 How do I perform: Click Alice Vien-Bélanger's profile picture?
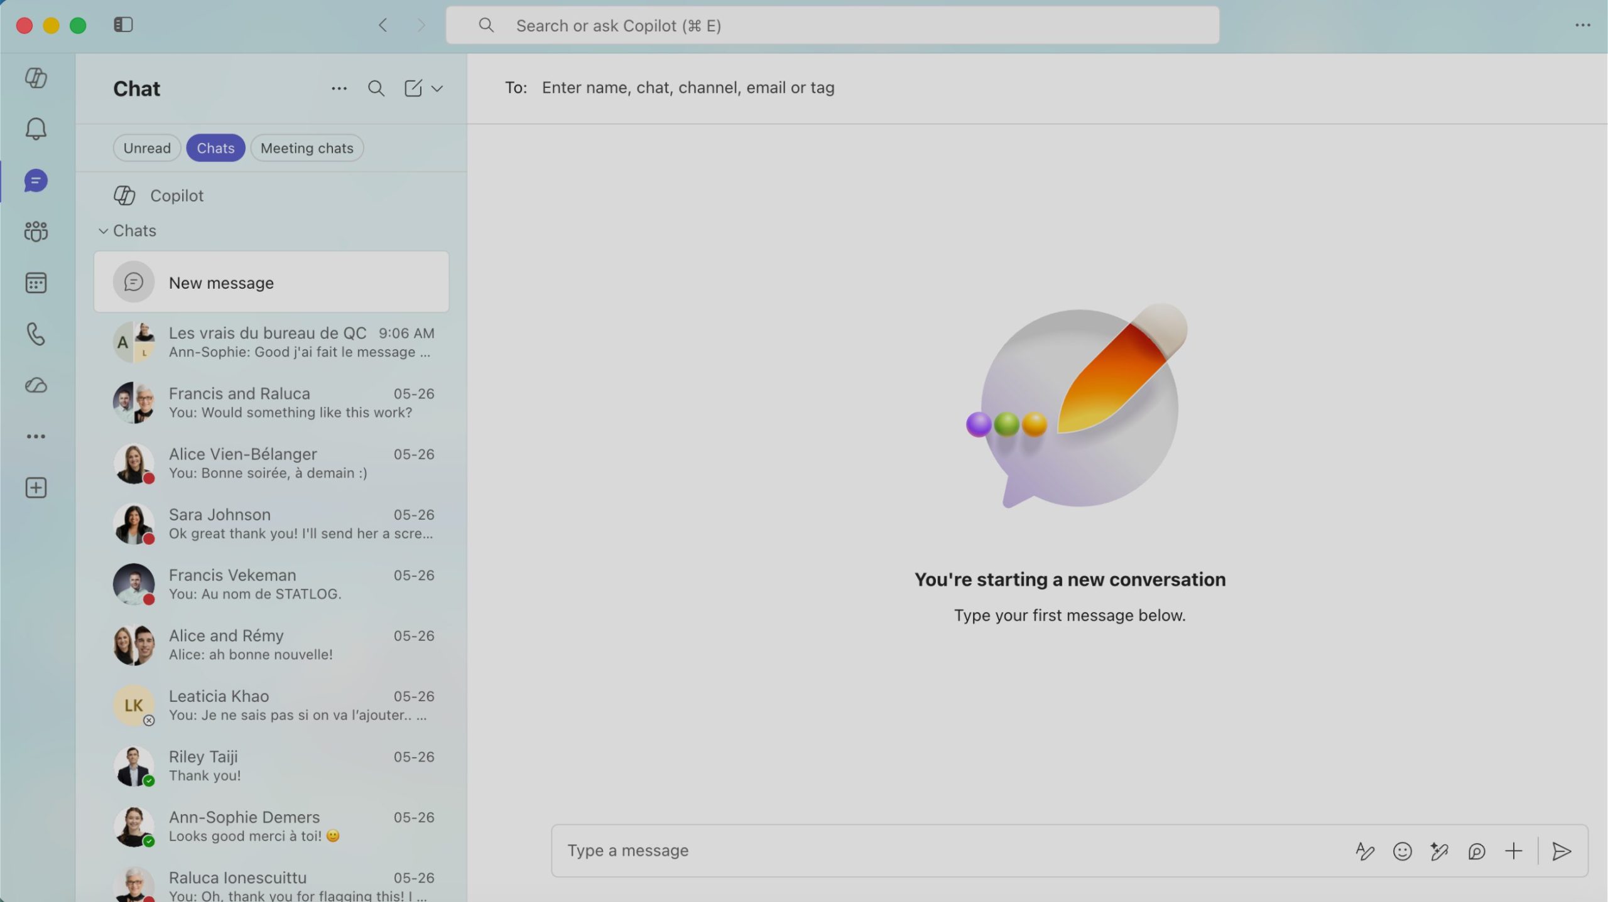[x=134, y=463]
